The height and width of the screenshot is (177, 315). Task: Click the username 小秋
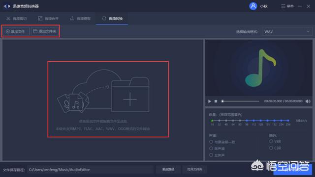click(264, 6)
